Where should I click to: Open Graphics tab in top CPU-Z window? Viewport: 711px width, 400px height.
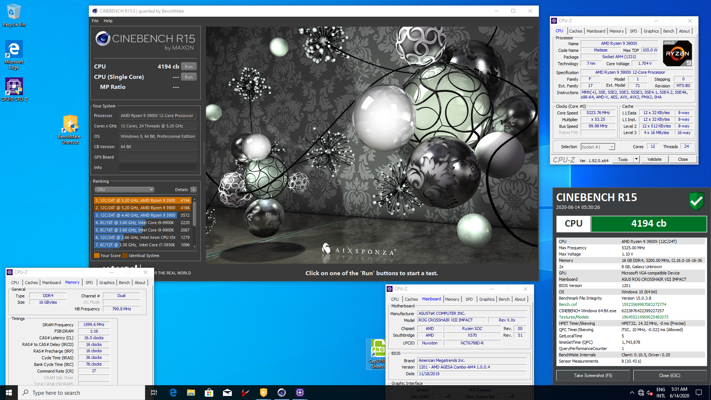coord(651,31)
